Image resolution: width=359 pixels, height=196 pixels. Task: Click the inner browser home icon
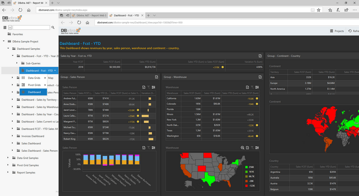pyautogui.click(x=87, y=23)
